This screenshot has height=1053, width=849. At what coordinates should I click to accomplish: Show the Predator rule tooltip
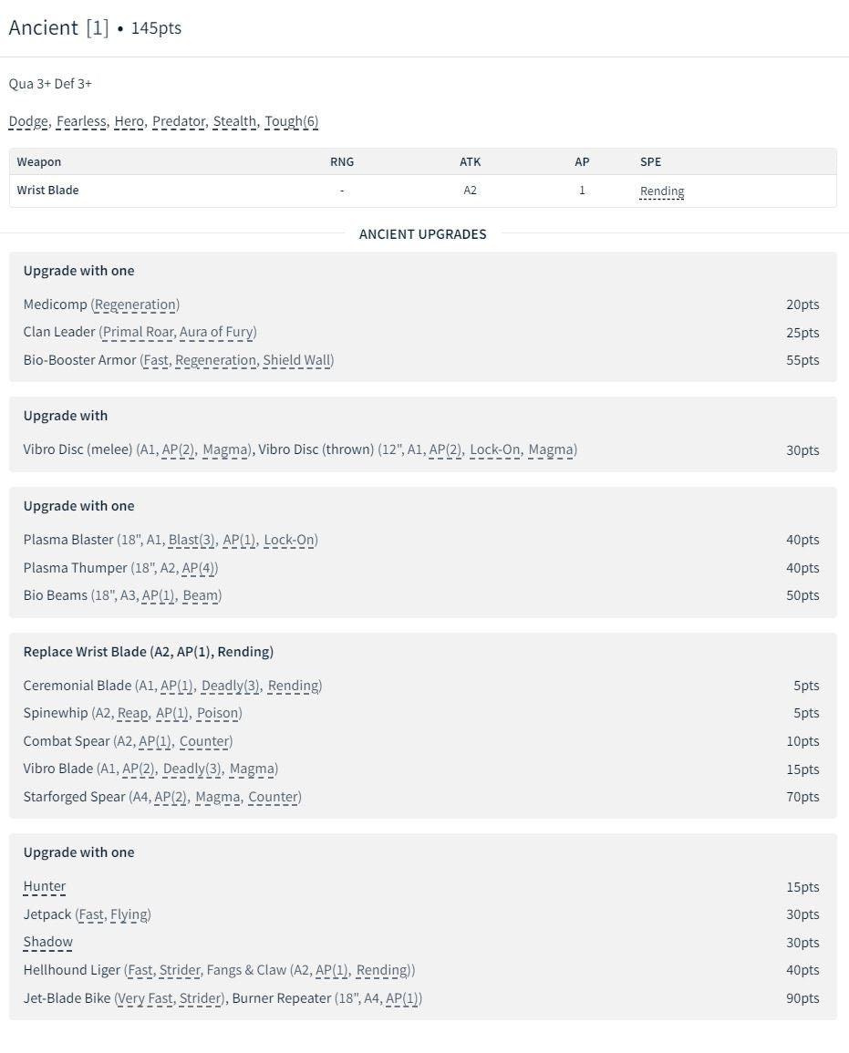tap(179, 121)
